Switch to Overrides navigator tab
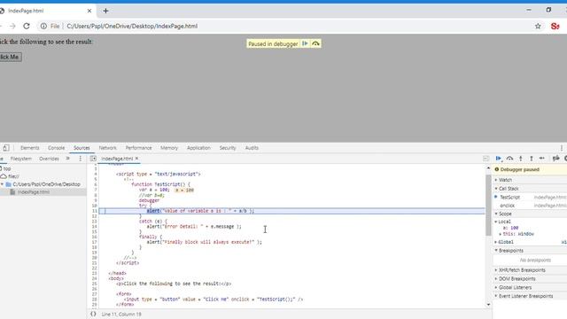Image resolution: width=567 pixels, height=319 pixels. click(50, 159)
